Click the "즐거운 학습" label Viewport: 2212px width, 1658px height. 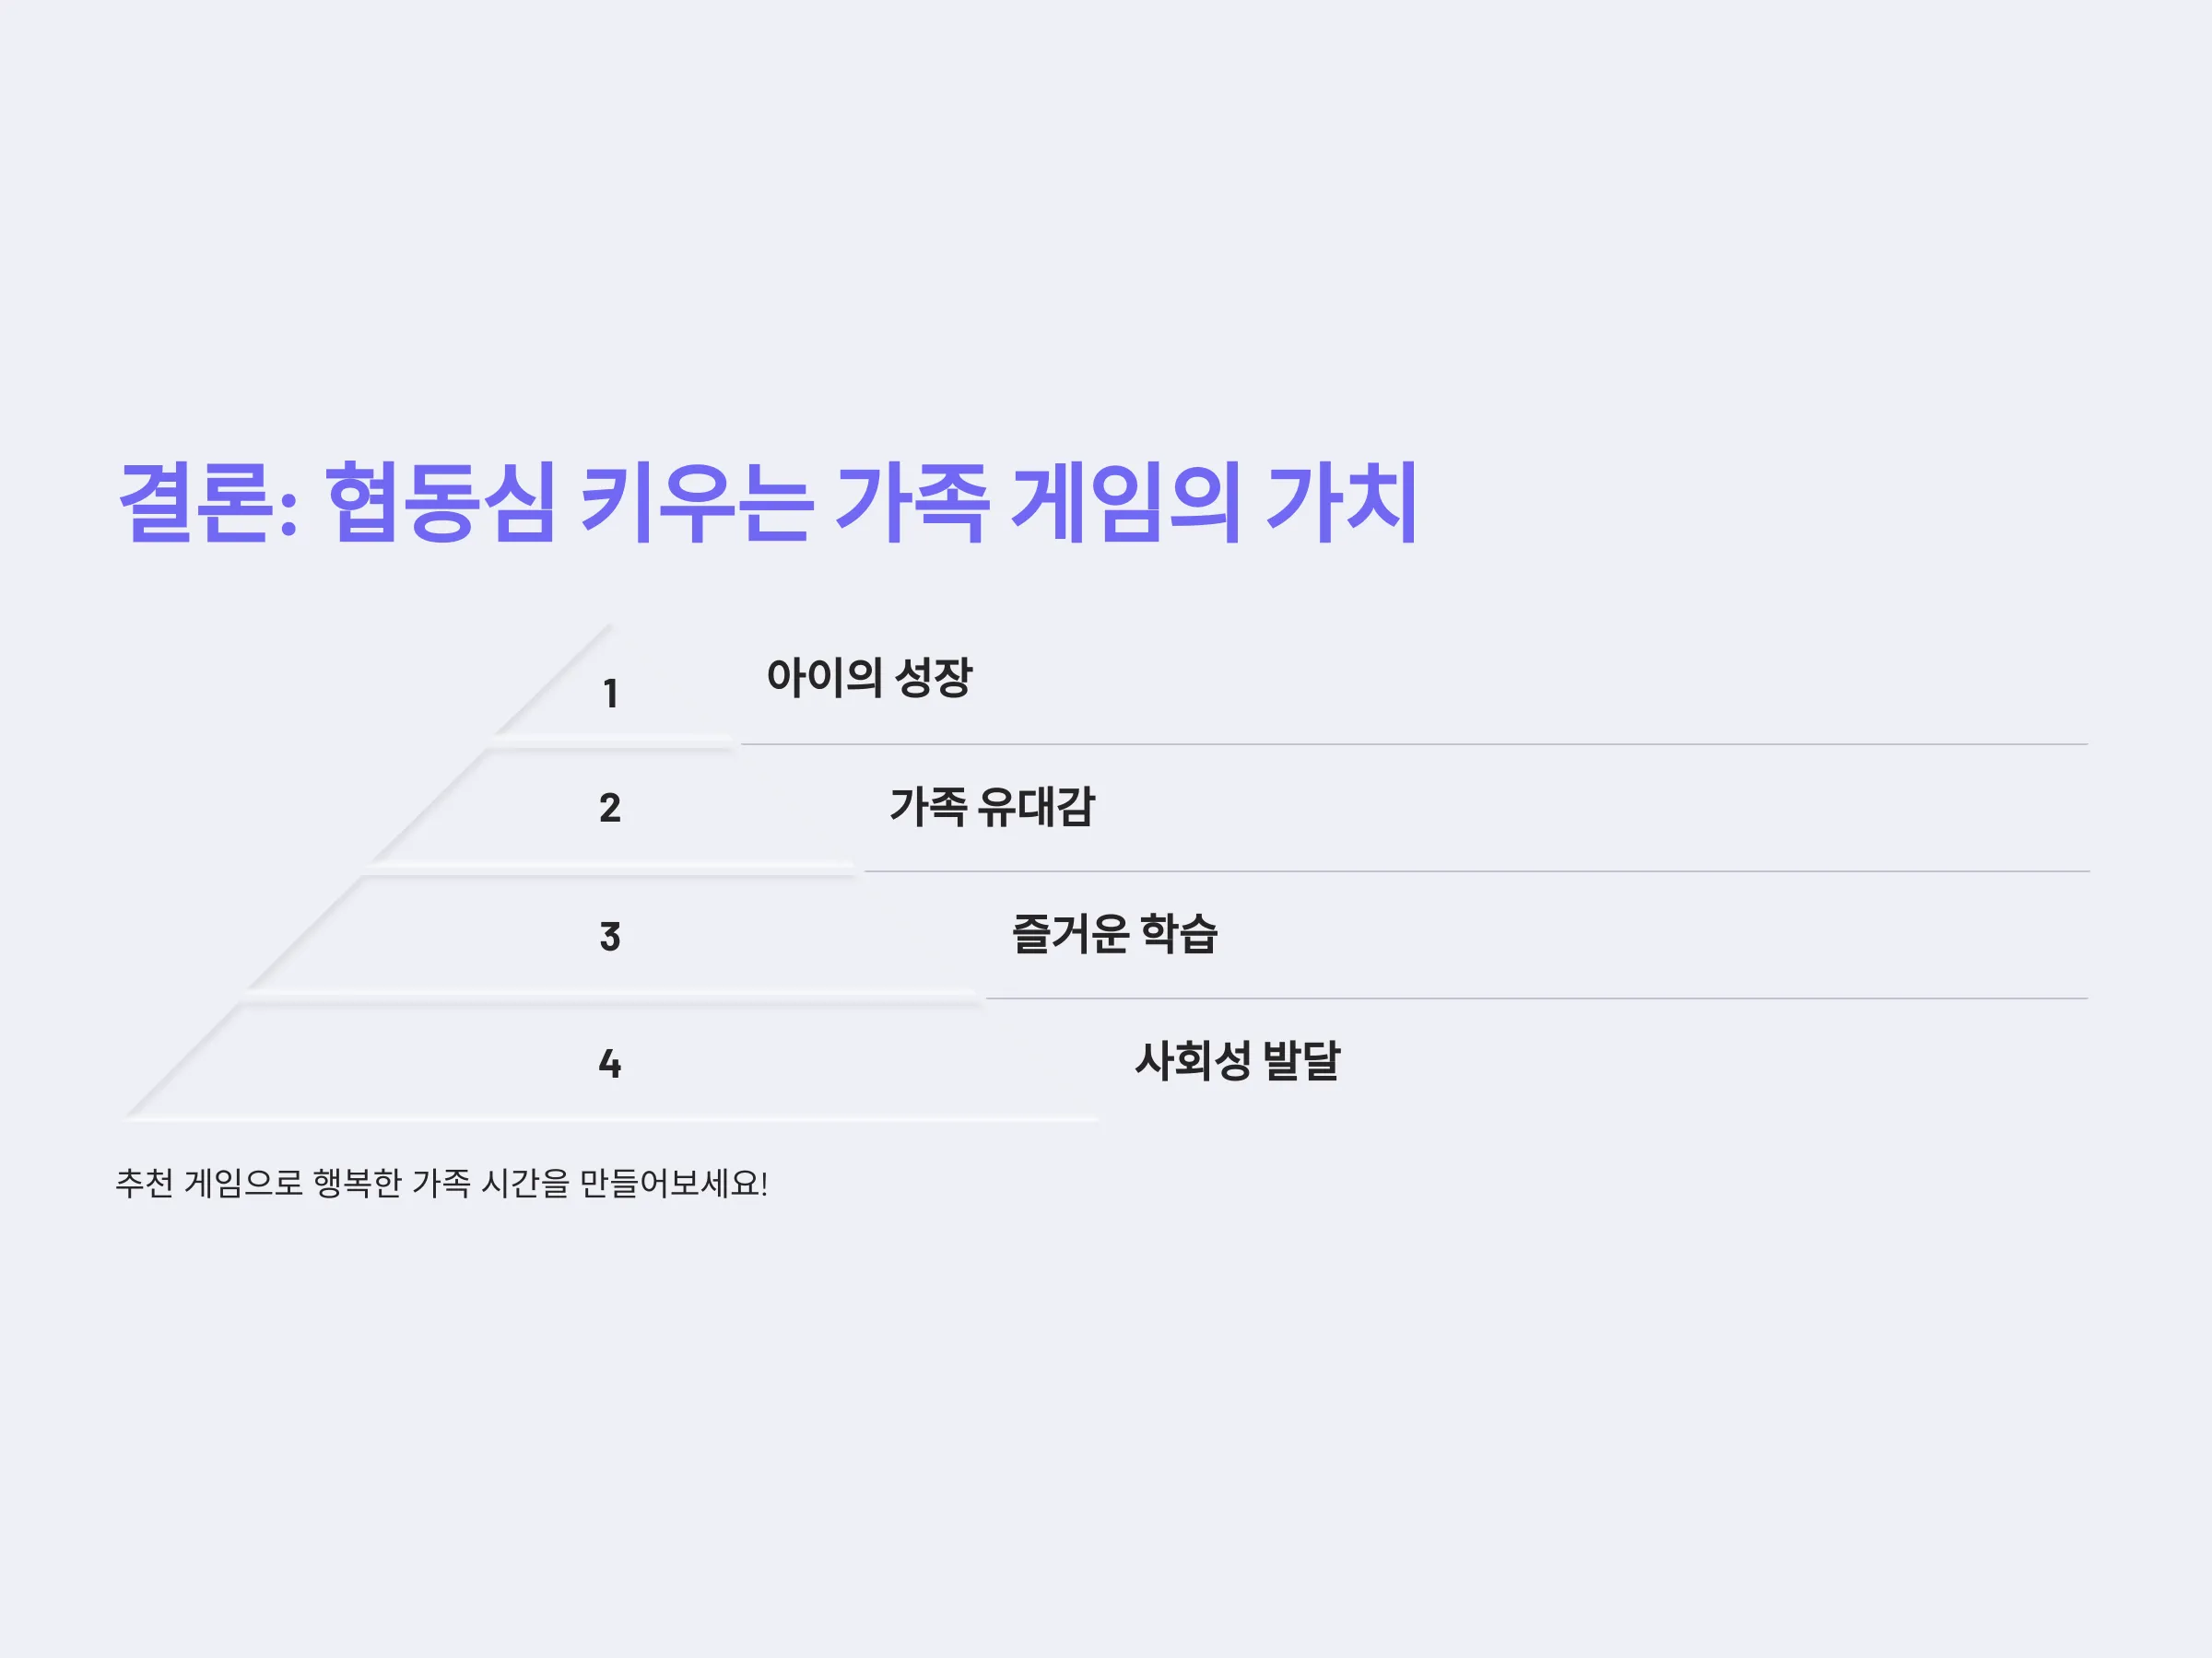[1114, 933]
